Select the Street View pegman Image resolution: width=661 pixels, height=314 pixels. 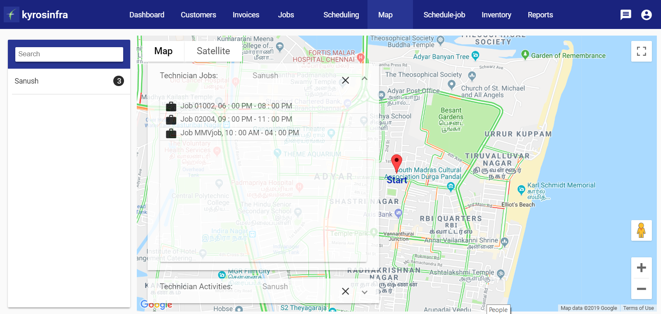[x=642, y=230]
